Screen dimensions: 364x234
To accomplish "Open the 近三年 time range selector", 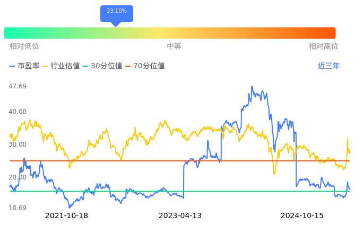I will tap(328, 66).
